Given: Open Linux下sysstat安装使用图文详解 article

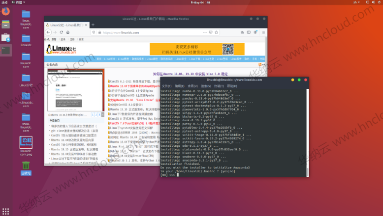Looking at the screenshot, I should (x=131, y=128).
